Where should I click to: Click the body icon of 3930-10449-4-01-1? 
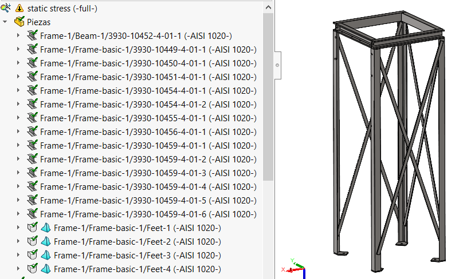pyautogui.click(x=32, y=49)
